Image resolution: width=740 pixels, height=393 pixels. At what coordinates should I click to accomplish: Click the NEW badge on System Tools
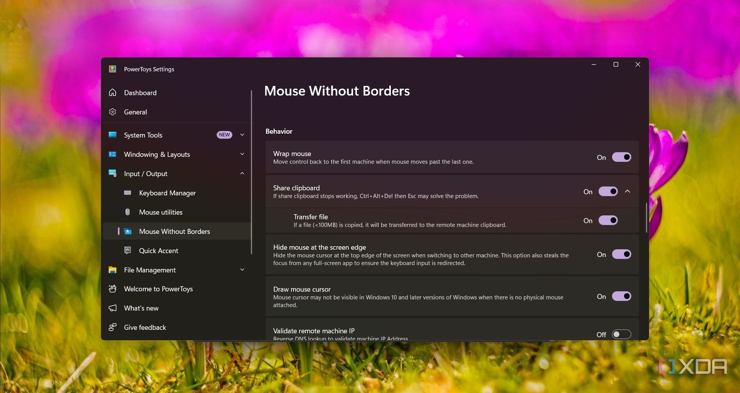click(224, 135)
